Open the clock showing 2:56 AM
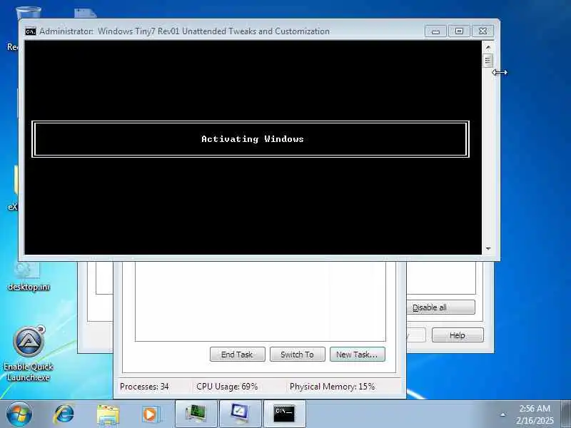571x428 pixels. coord(535,414)
